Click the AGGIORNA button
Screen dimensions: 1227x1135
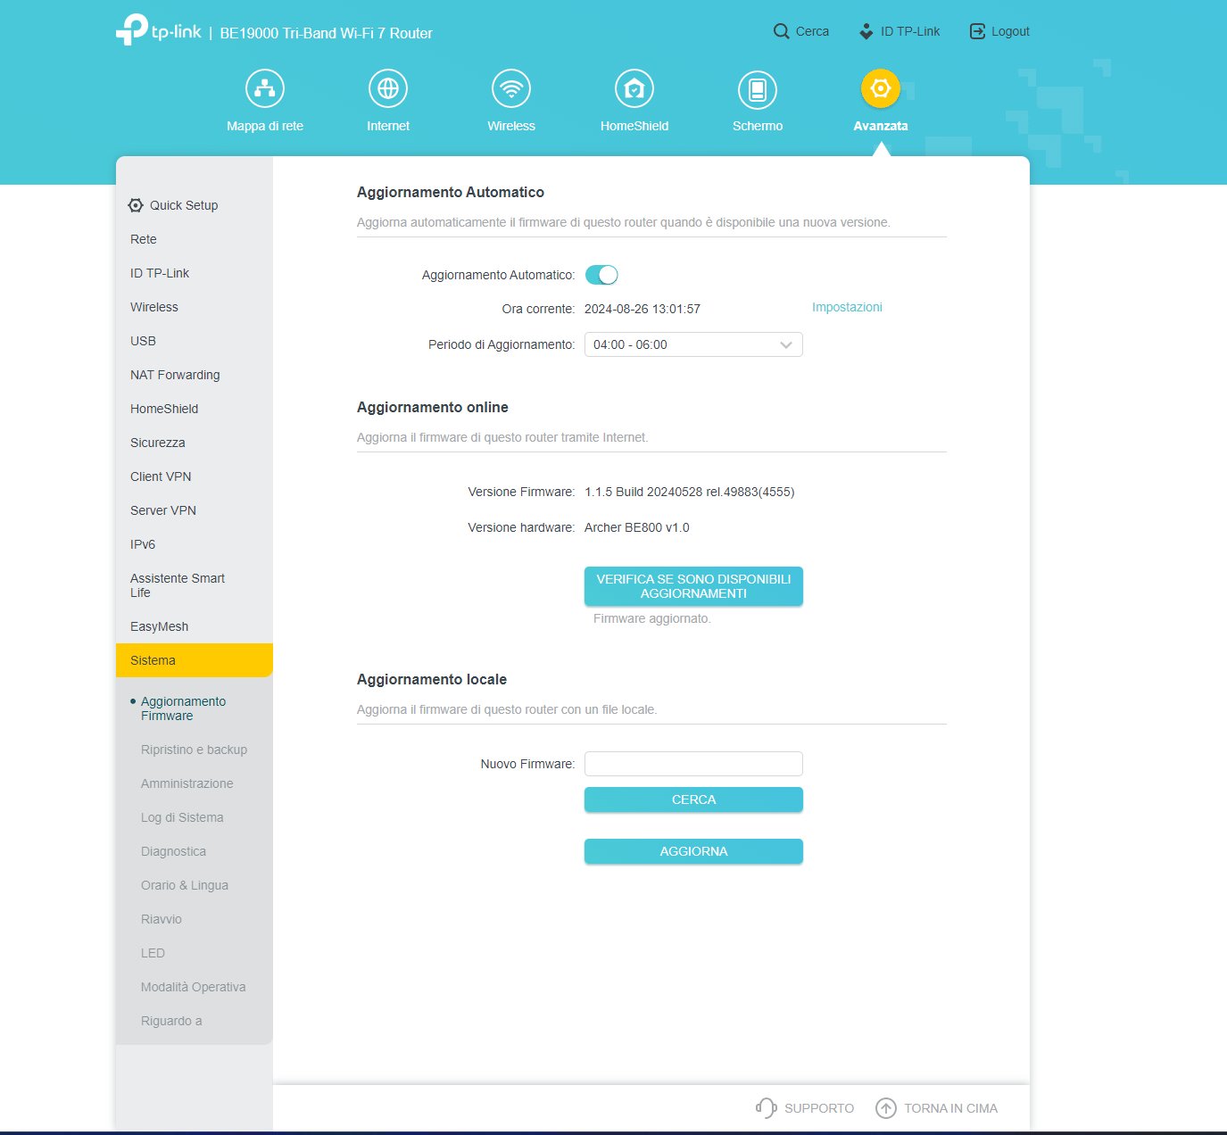tap(693, 851)
